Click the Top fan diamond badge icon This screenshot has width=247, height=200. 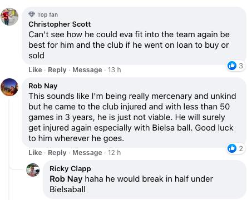point(32,14)
